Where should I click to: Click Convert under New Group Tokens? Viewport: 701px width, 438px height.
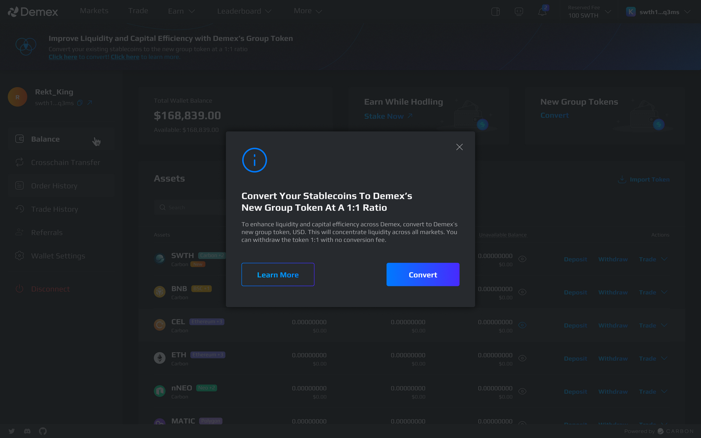coord(554,115)
